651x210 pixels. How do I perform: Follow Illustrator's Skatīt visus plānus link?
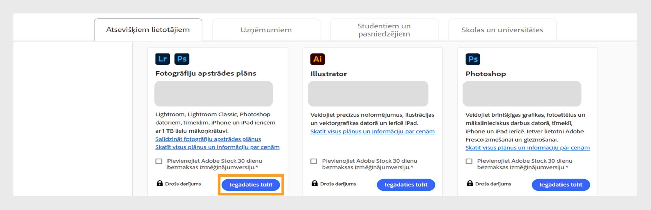tap(372, 131)
